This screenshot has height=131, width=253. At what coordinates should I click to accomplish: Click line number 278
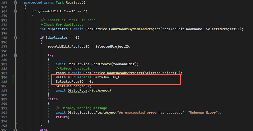tap(4, 51)
